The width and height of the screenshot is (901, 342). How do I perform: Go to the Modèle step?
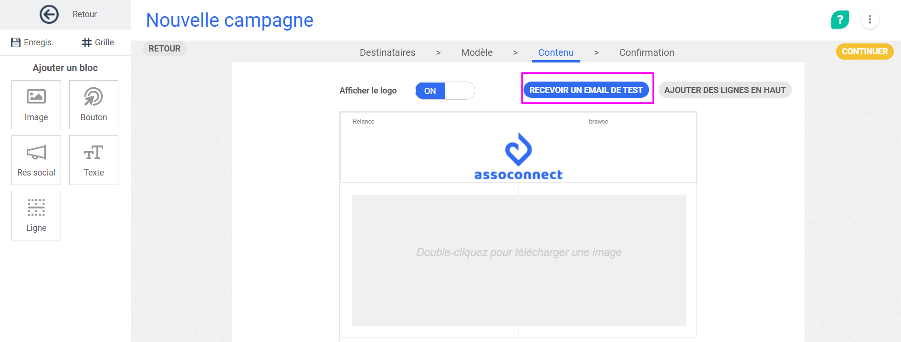pos(477,52)
